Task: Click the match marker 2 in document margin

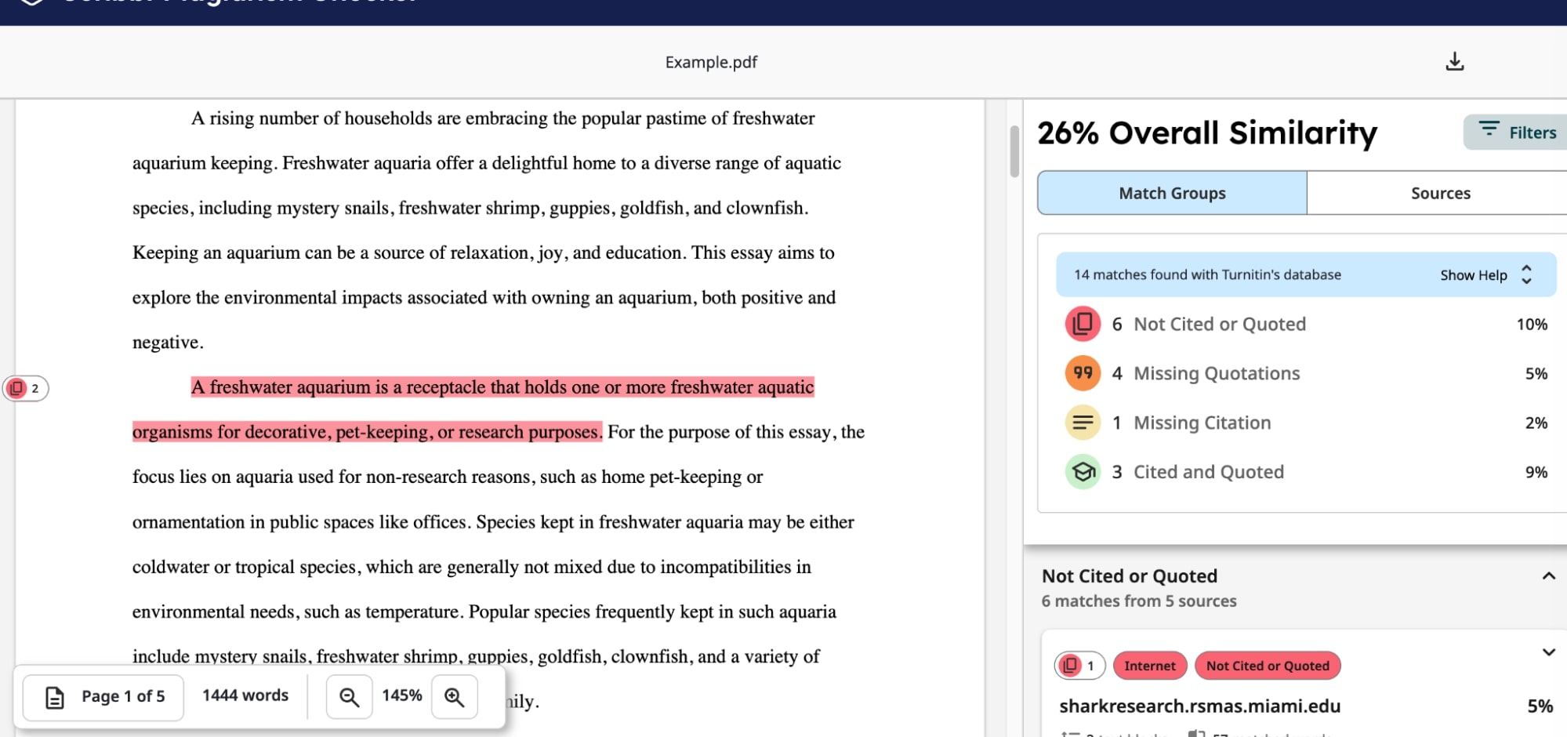Action: tap(26, 388)
